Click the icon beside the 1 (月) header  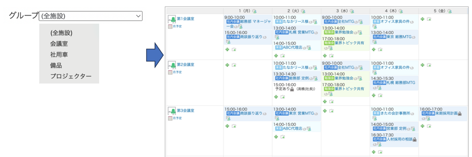coord(254,11)
